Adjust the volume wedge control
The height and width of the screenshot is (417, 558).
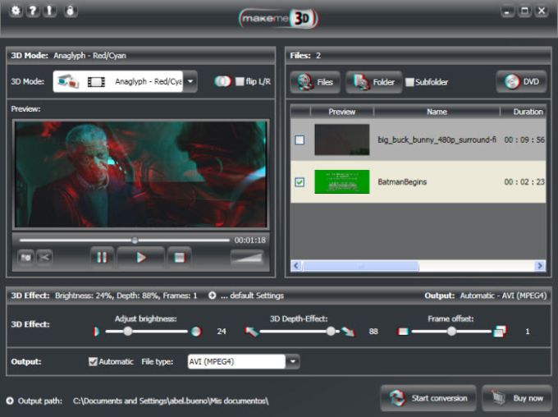pyautogui.click(x=247, y=257)
